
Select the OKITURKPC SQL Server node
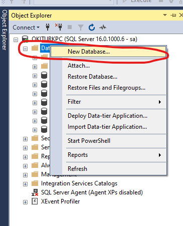[x=84, y=39]
